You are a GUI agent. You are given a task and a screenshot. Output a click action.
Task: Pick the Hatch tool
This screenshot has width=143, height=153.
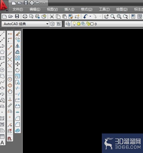pyautogui.click(x=2, y=118)
